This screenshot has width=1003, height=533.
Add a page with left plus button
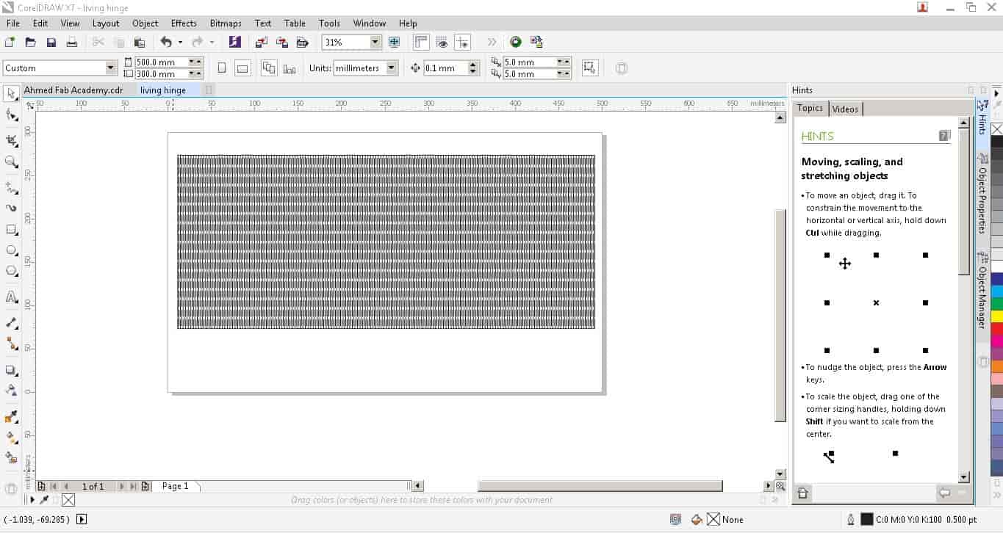42,486
